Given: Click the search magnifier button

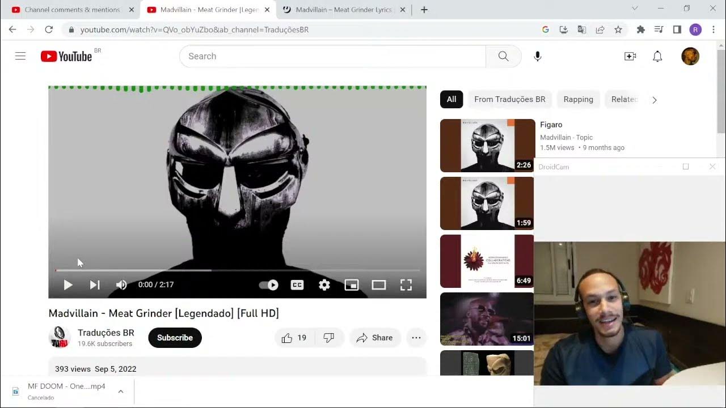Looking at the screenshot, I should (x=504, y=56).
